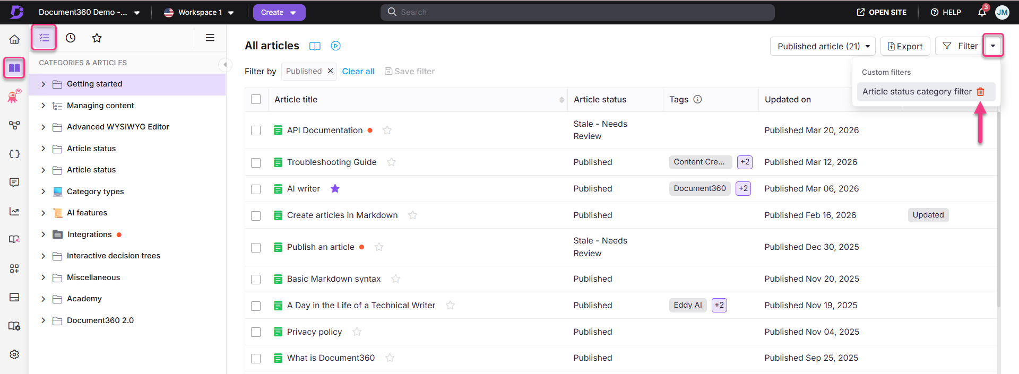Delete the Article status category filter

tap(980, 92)
